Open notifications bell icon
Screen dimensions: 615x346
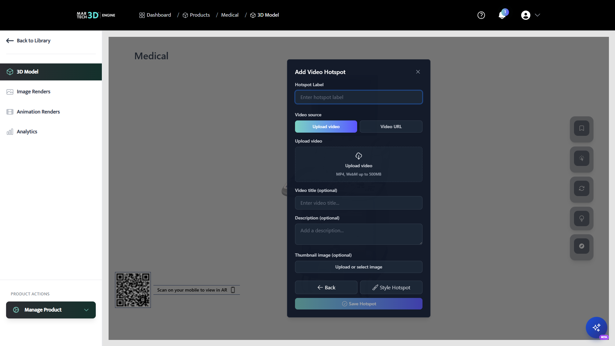(502, 15)
